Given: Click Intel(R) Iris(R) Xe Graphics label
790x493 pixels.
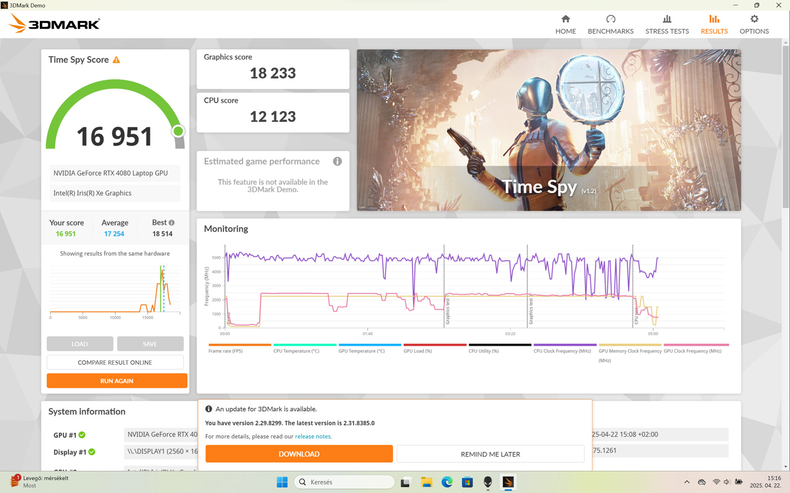Looking at the screenshot, I should (x=115, y=193).
